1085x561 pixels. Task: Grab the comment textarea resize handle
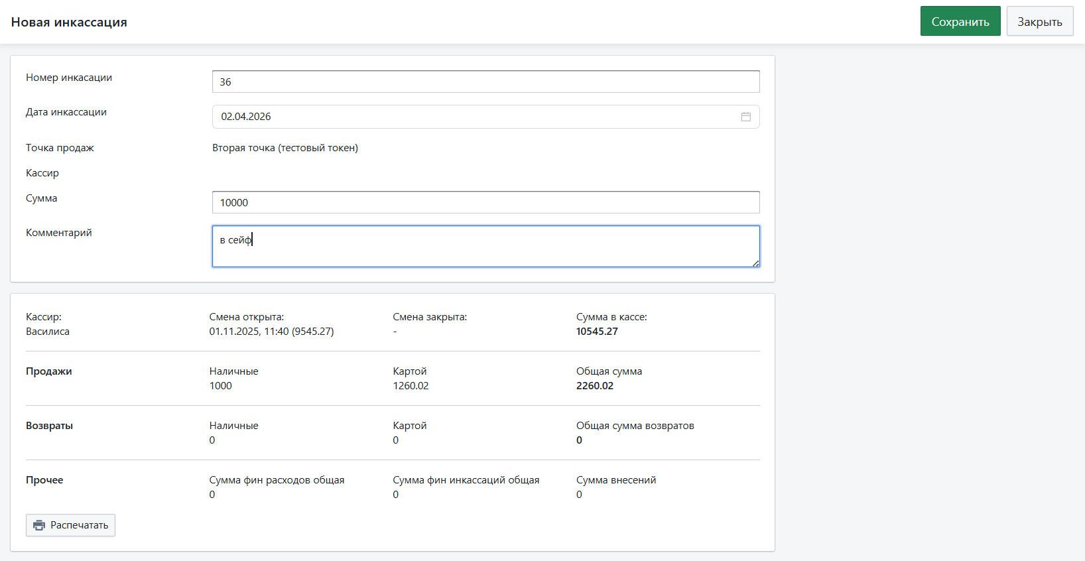755,263
